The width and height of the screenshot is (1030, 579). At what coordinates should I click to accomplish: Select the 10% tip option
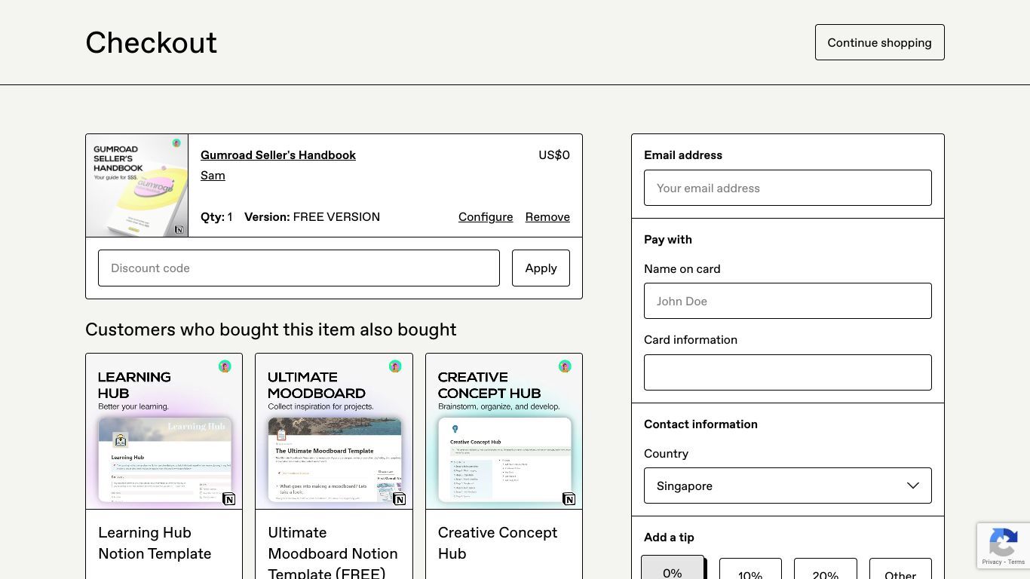pos(750,570)
